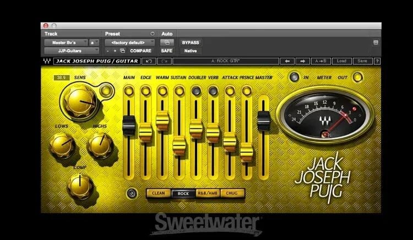Click the WARM fader handle

(162, 120)
